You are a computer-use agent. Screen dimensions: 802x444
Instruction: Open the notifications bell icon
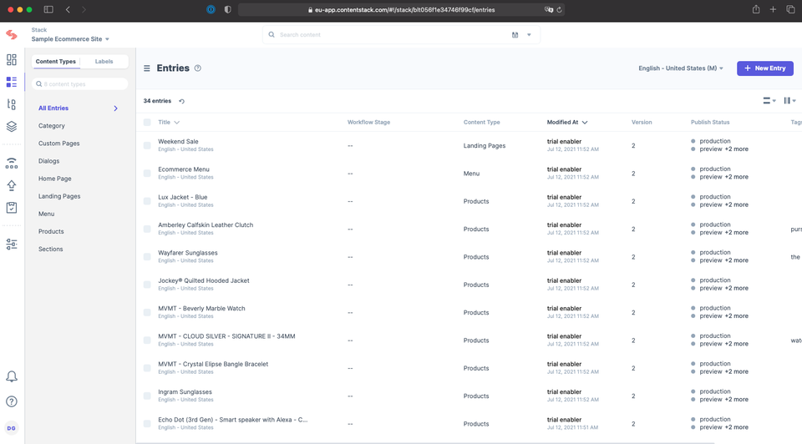pos(11,376)
